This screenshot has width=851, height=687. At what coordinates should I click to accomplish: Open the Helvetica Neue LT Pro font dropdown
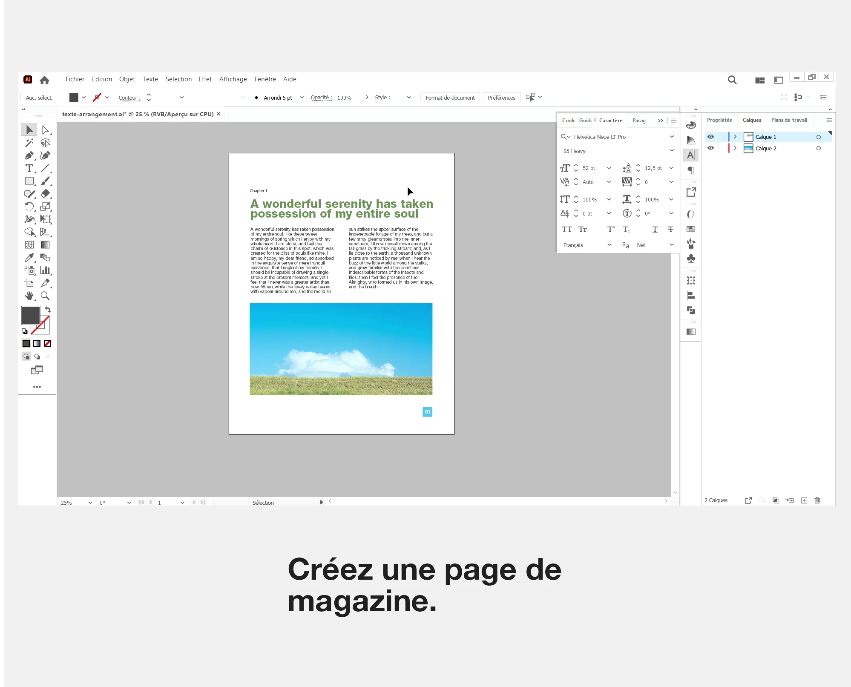tap(672, 137)
